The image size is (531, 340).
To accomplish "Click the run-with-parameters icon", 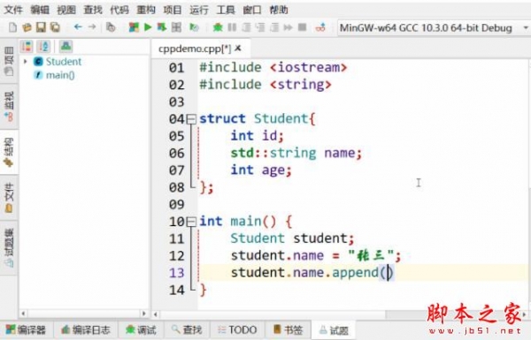I will (x=194, y=27).
